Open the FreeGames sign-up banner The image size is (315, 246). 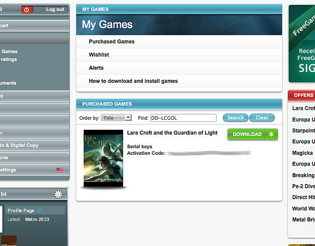pyautogui.click(x=302, y=44)
